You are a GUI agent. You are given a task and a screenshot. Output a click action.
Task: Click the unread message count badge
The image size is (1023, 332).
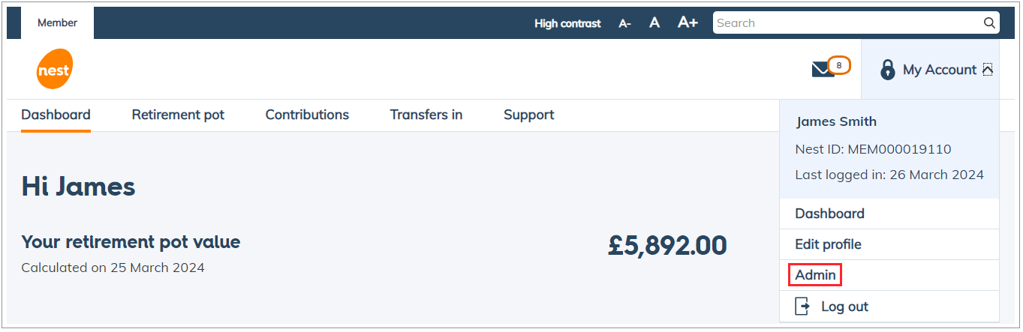839,65
